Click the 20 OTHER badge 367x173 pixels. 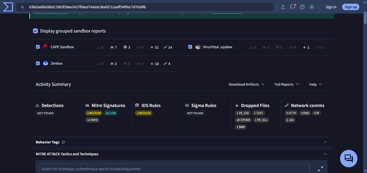243,120
